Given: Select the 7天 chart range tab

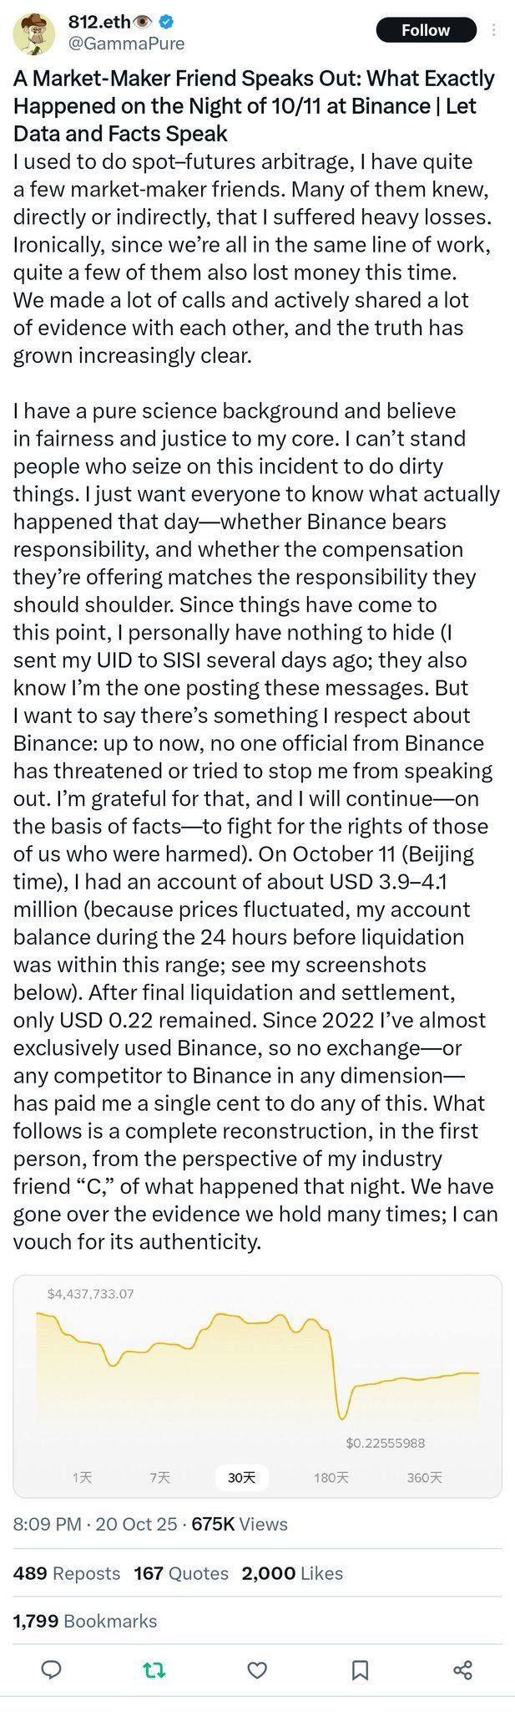Looking at the screenshot, I should pyautogui.click(x=159, y=1477).
